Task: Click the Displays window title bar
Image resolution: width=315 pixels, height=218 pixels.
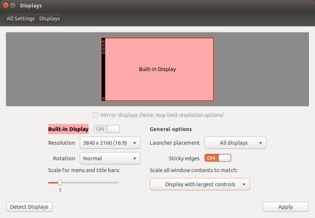Action: tap(157, 6)
